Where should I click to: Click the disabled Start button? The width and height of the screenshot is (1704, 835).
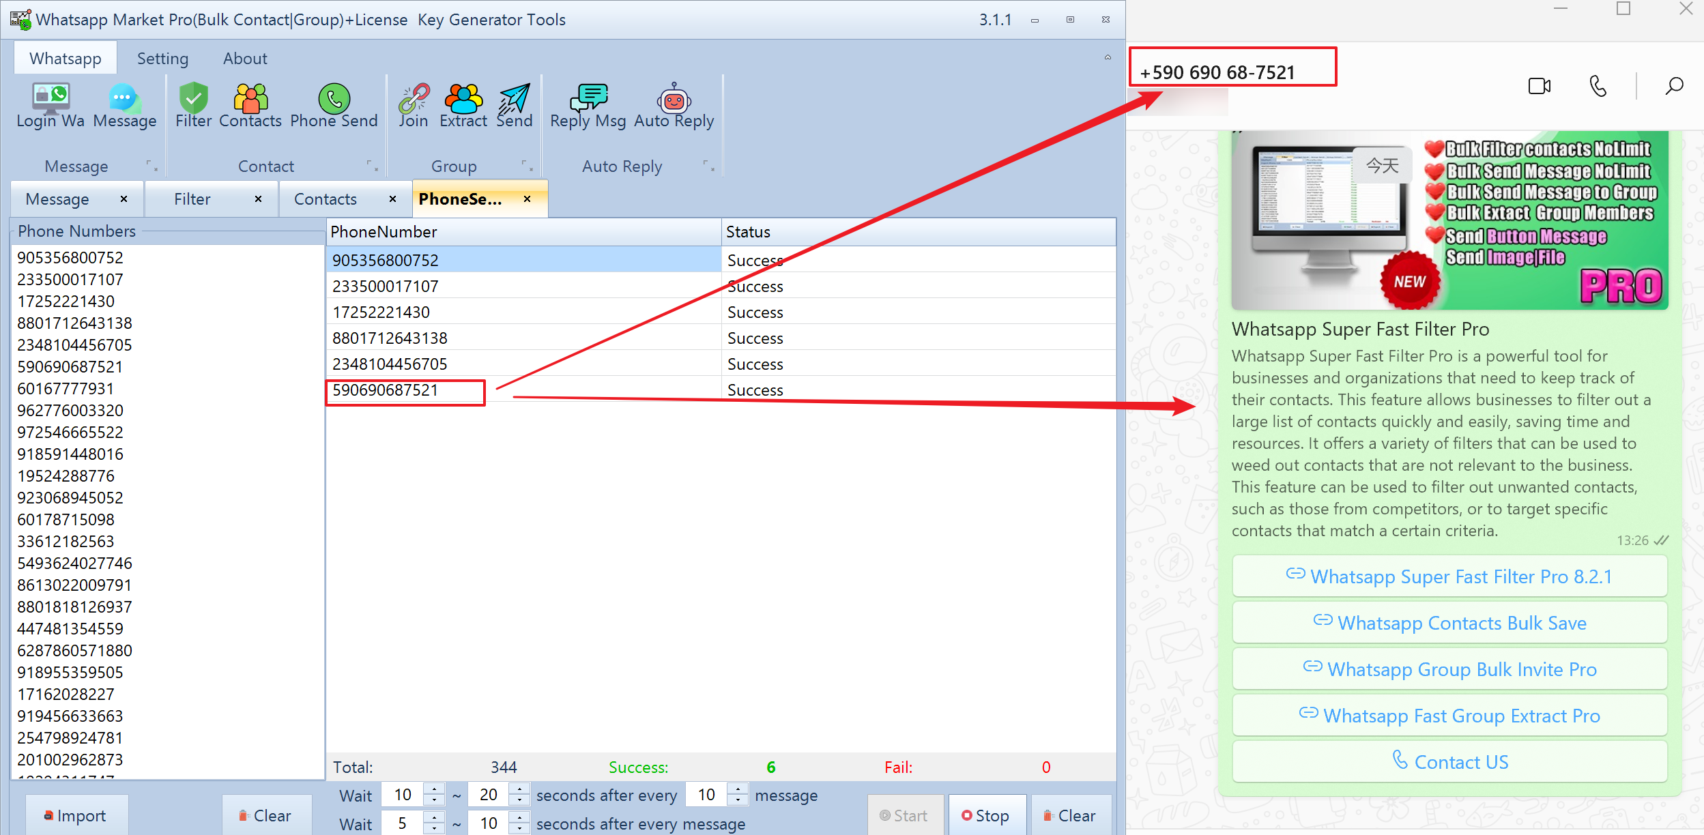pos(905,815)
